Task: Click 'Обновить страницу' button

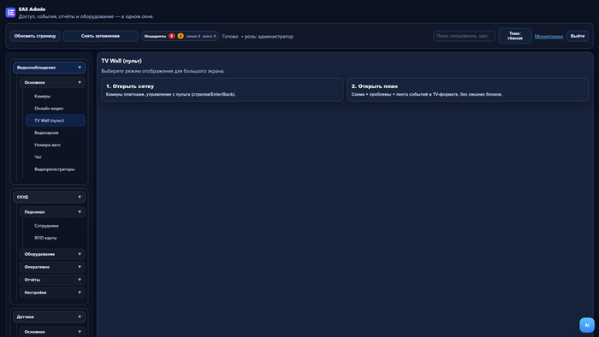Action: coord(35,36)
